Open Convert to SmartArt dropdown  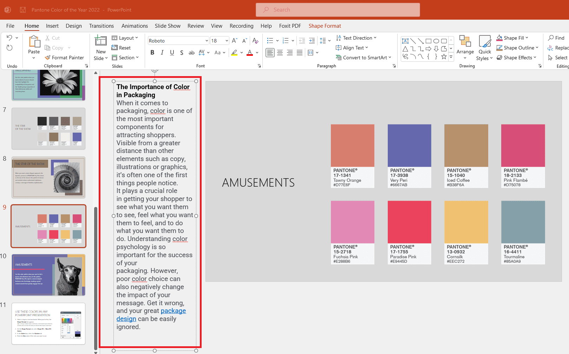(364, 58)
